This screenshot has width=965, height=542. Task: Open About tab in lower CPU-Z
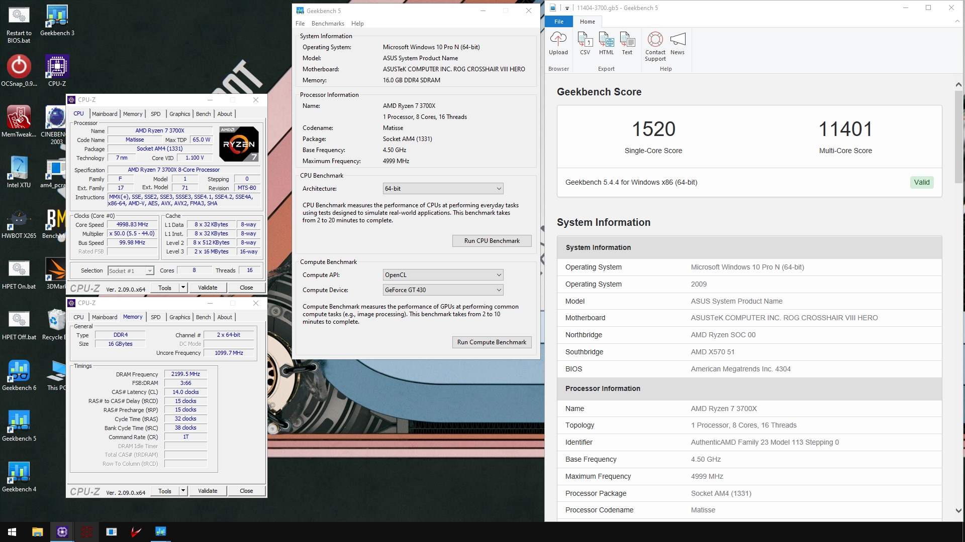tap(225, 317)
